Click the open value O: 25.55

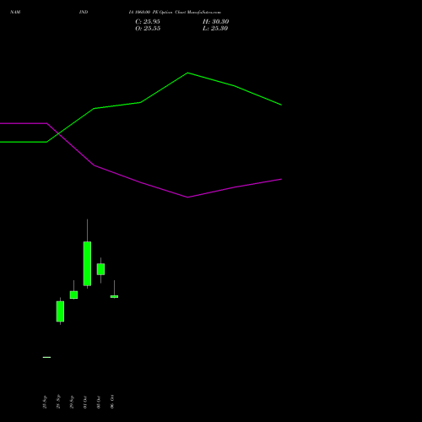click(148, 29)
